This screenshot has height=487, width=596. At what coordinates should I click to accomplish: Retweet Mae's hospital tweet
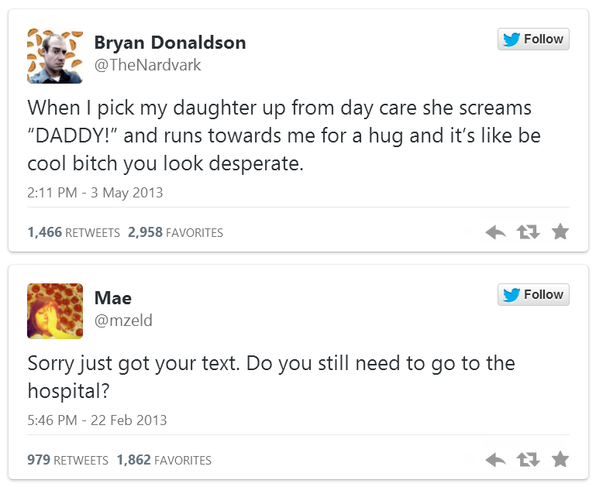click(528, 460)
